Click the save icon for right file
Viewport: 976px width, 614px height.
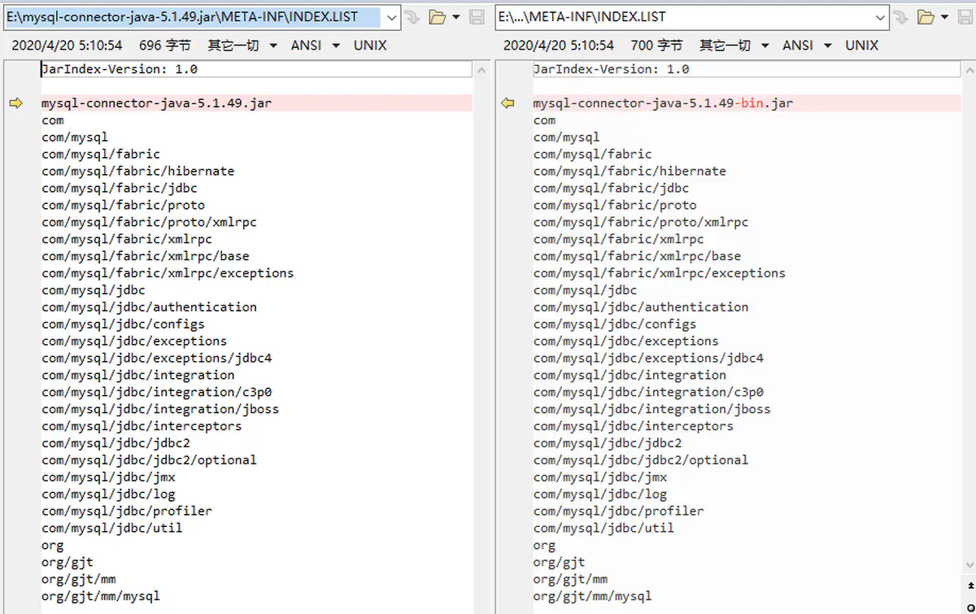pos(965,17)
